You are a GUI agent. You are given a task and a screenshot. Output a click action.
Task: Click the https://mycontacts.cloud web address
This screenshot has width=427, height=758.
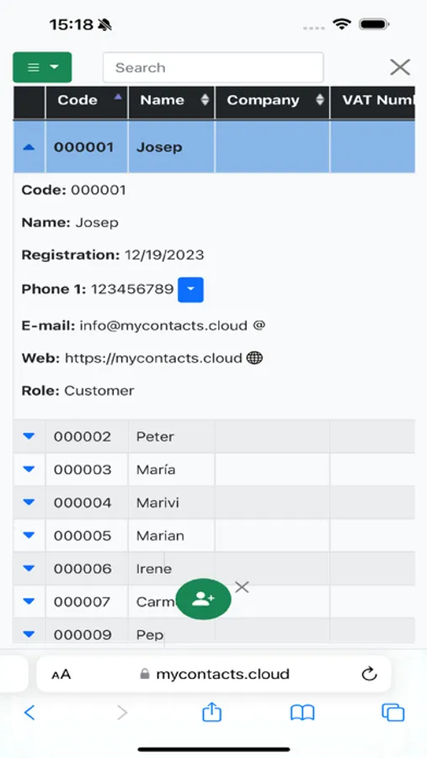(153, 358)
